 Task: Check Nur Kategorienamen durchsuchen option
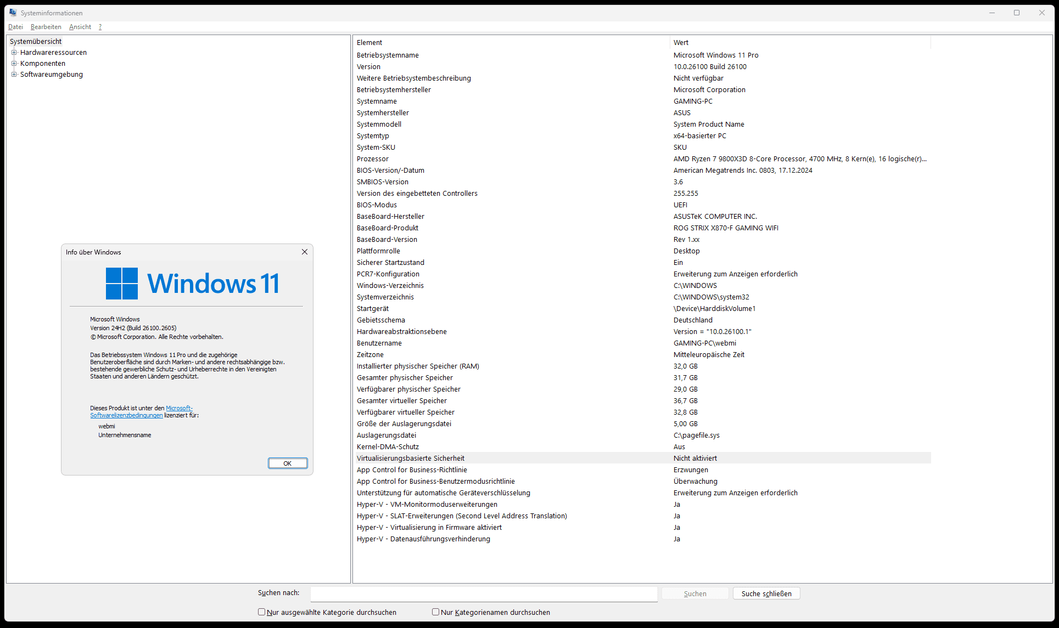436,612
